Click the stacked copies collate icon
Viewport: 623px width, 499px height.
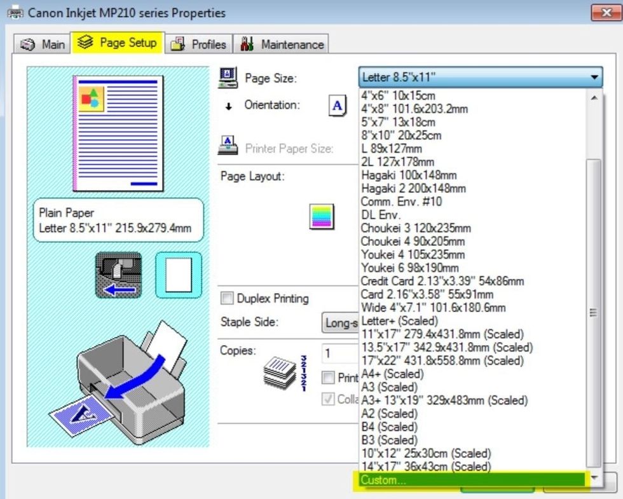click(280, 373)
